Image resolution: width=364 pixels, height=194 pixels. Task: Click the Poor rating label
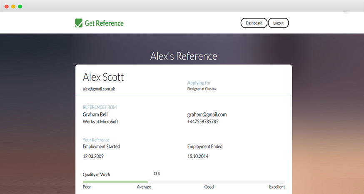pyautogui.click(x=87, y=187)
